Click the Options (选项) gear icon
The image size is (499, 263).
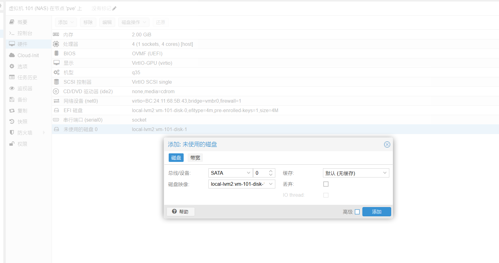click(12, 66)
